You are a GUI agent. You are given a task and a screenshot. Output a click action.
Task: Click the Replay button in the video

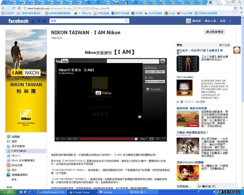[104, 93]
